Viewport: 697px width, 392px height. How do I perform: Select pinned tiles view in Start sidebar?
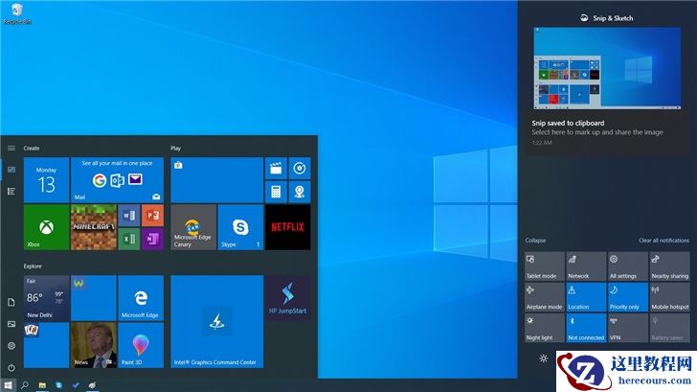(x=11, y=170)
